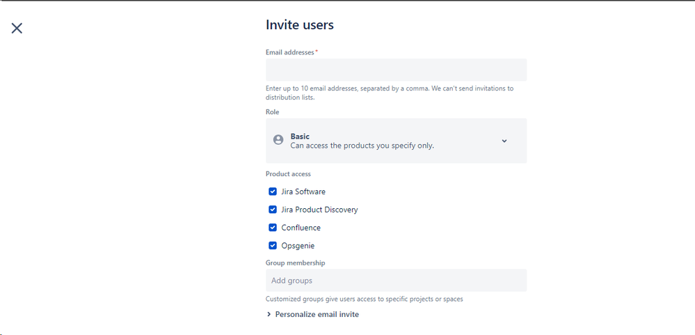Screen dimensions: 695x335
Task: Click 'Can access the products you specify only.'
Action: pos(362,146)
